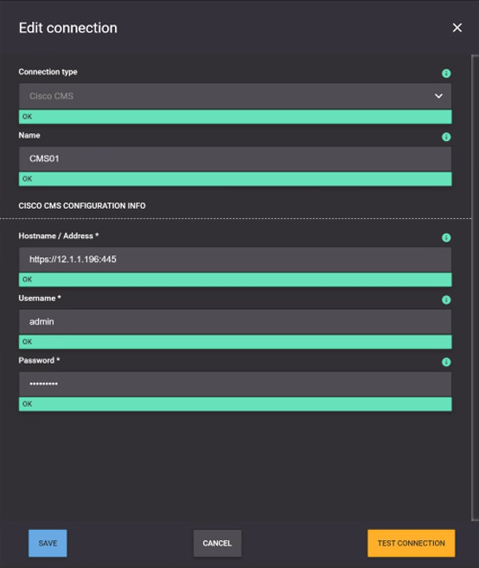Click the Password input field

pyautogui.click(x=235, y=384)
